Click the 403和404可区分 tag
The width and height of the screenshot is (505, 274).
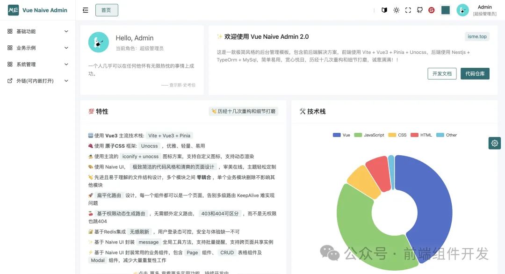pos(220,214)
